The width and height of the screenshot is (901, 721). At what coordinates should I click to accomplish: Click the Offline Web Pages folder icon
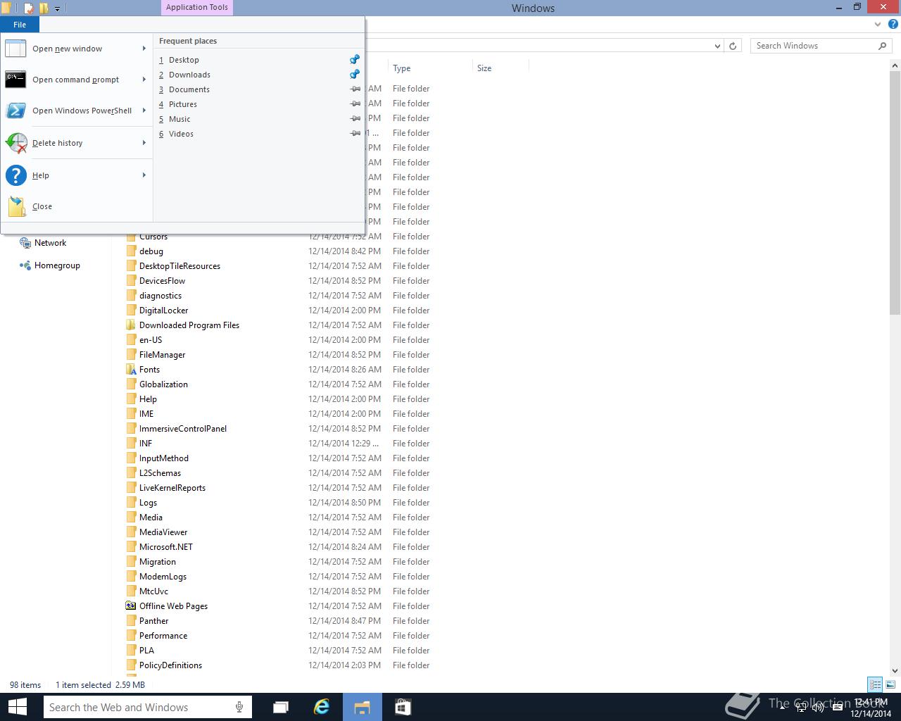click(131, 606)
